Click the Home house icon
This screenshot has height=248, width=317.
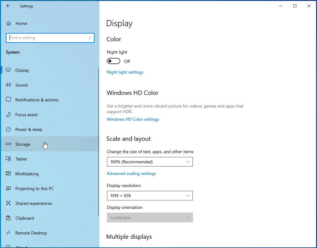tap(9, 23)
